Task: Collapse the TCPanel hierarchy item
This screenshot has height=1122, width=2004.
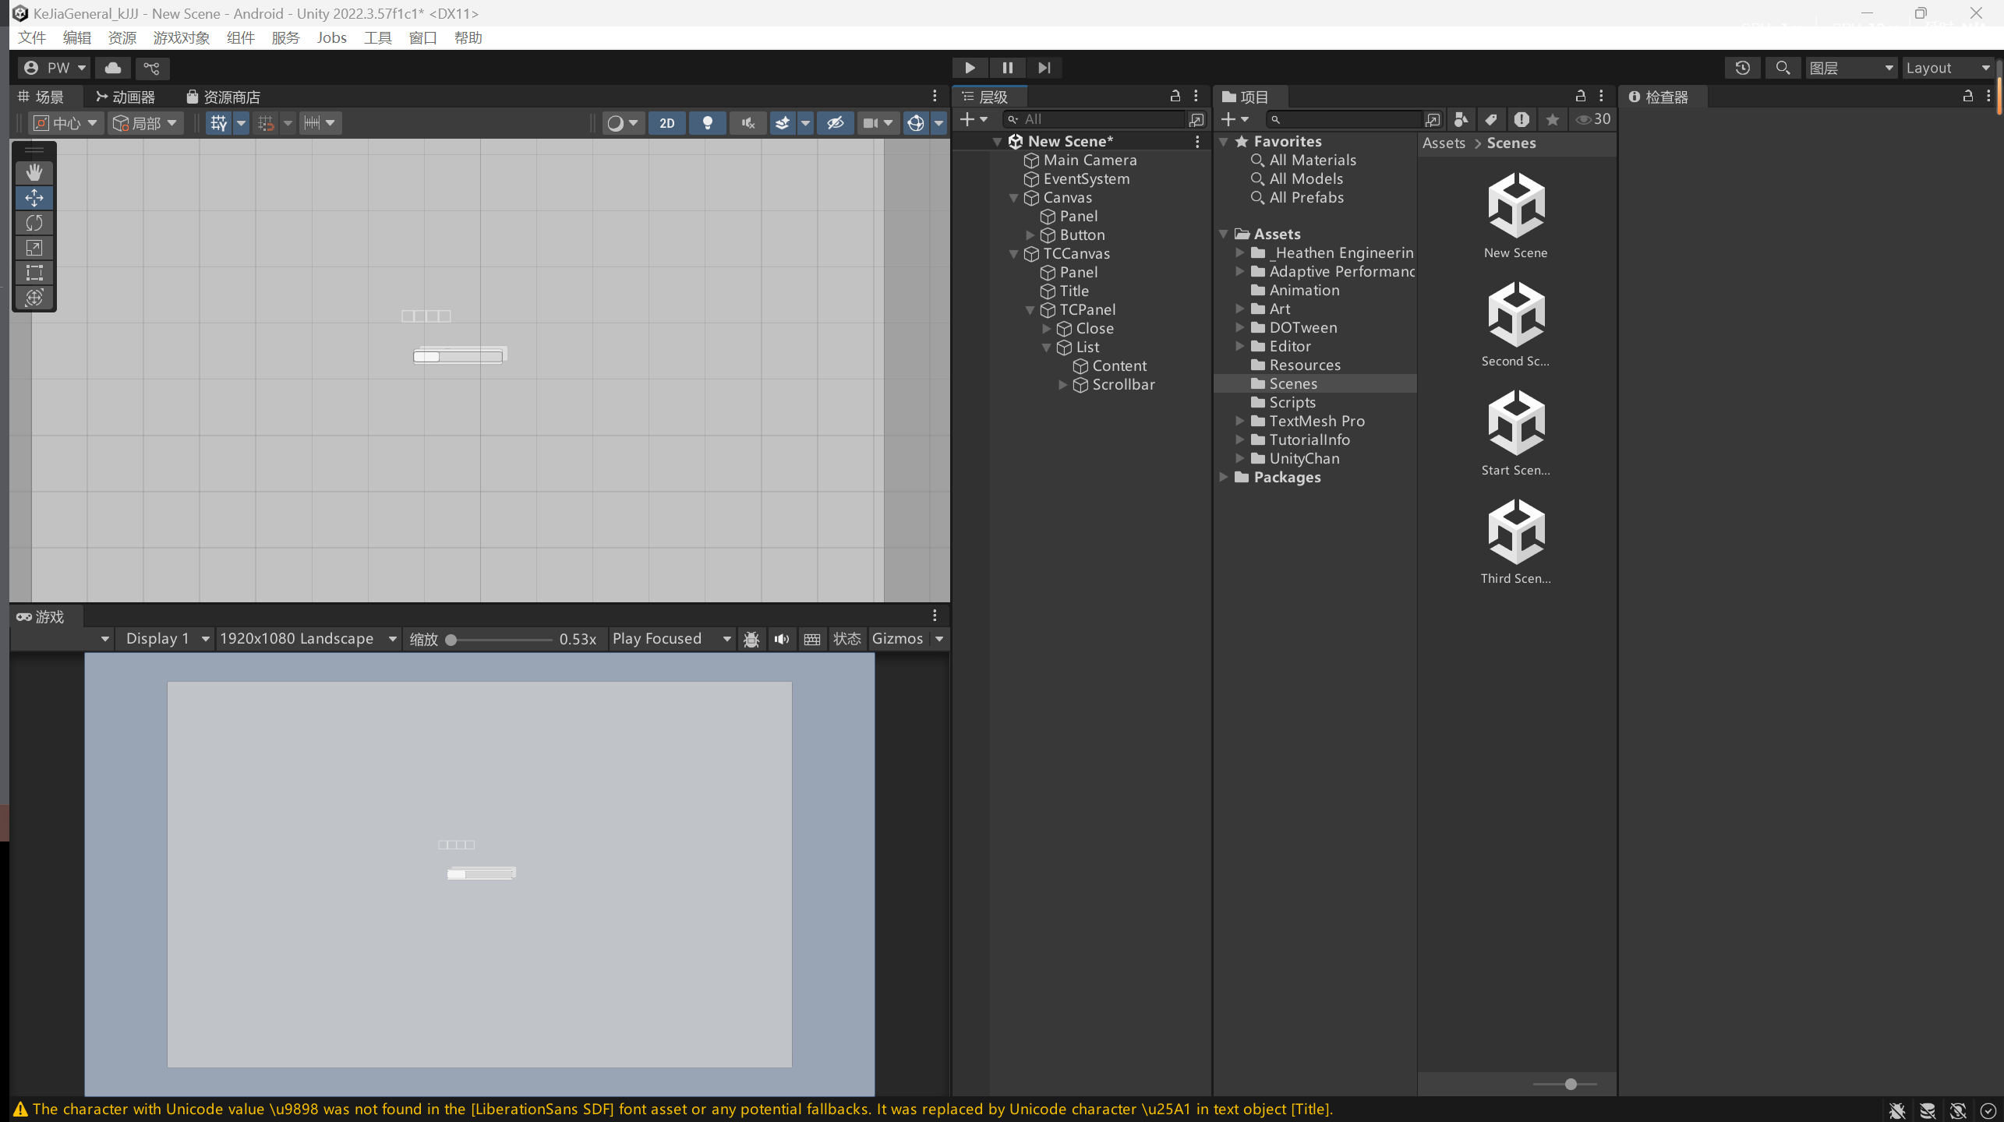Action: coord(1030,310)
